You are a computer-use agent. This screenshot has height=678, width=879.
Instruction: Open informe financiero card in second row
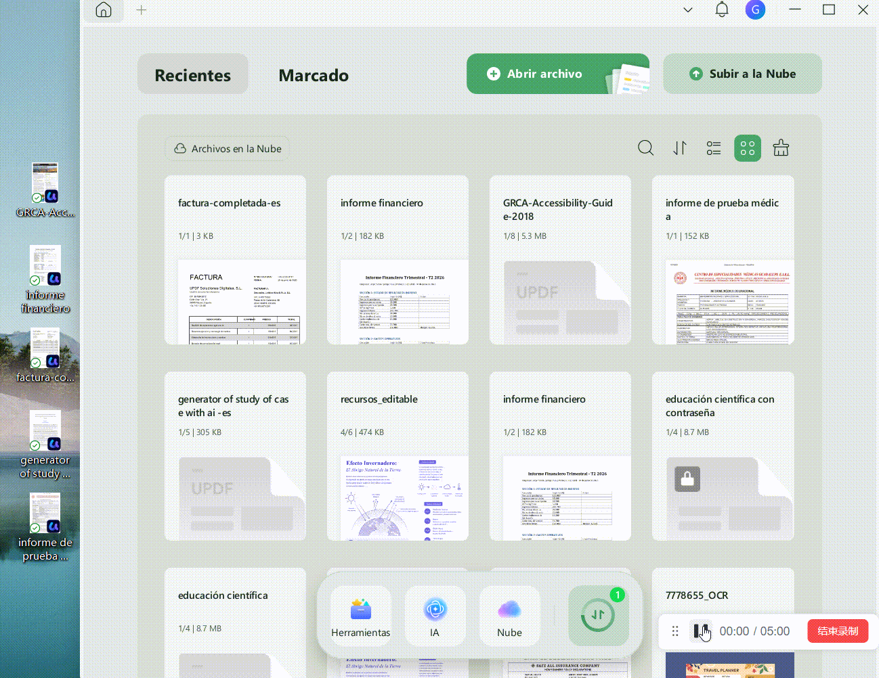pos(561,456)
